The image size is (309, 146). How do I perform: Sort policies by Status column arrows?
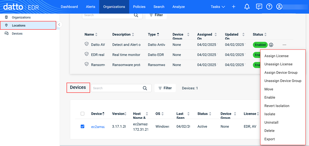pos(266,34)
